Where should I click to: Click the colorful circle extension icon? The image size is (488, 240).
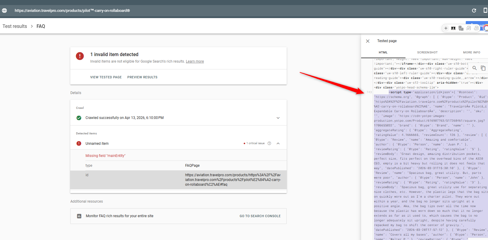485,28
